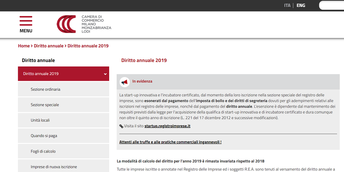Click the La modalità di calcolo heading

pyautogui.click(x=191, y=161)
